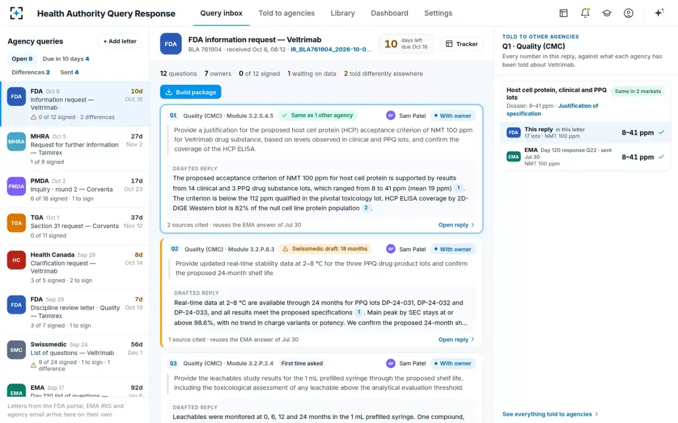Open notifications bell

(x=585, y=13)
